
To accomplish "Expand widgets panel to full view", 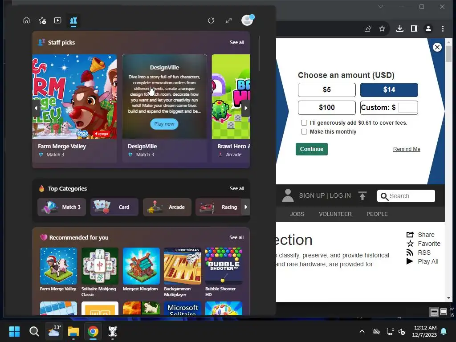I will 229,20.
